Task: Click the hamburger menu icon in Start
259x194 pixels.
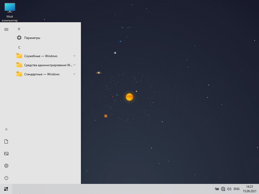Action: coord(6,29)
